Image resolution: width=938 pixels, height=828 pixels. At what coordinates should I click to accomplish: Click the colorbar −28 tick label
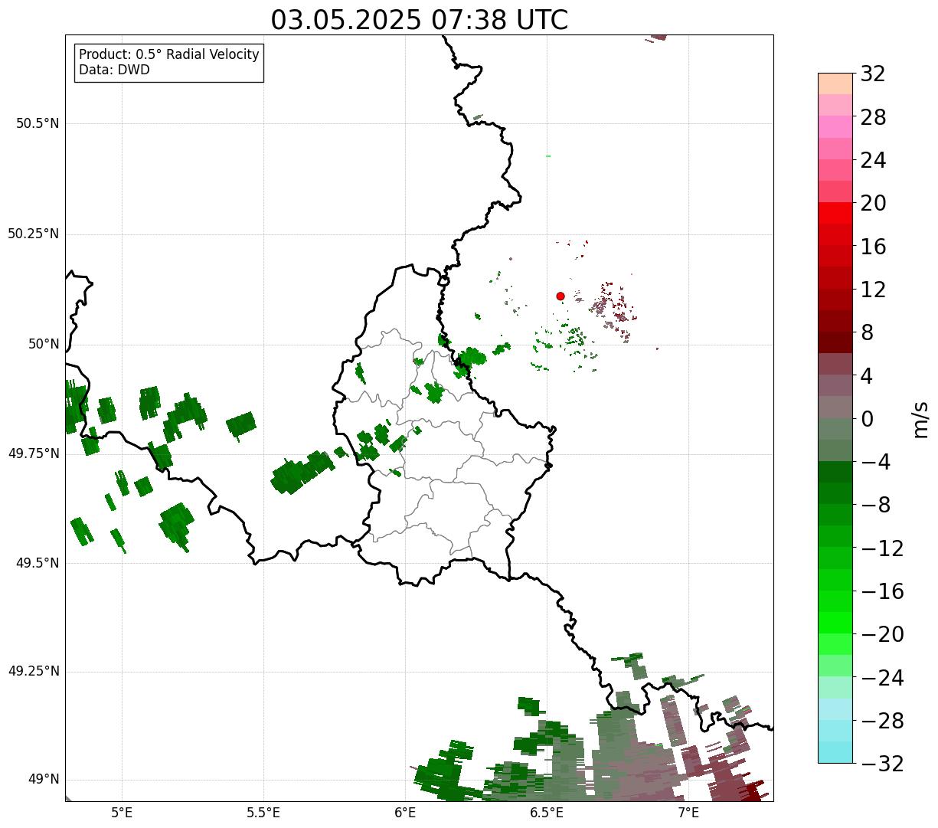(882, 721)
